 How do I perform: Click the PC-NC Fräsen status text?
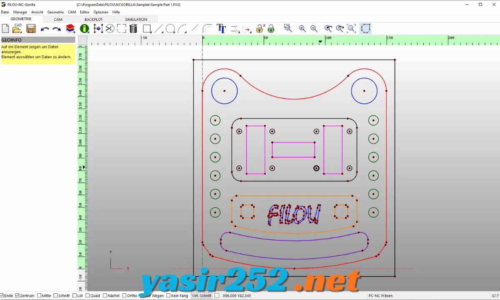[381, 295]
